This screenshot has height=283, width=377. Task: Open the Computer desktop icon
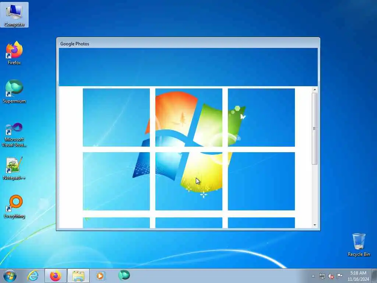pyautogui.click(x=14, y=15)
